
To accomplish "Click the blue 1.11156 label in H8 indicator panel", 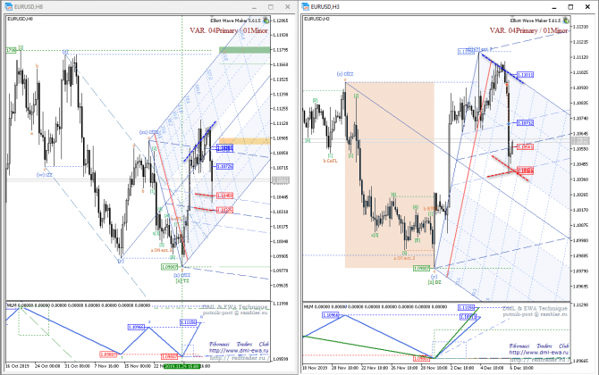I will [189, 322].
